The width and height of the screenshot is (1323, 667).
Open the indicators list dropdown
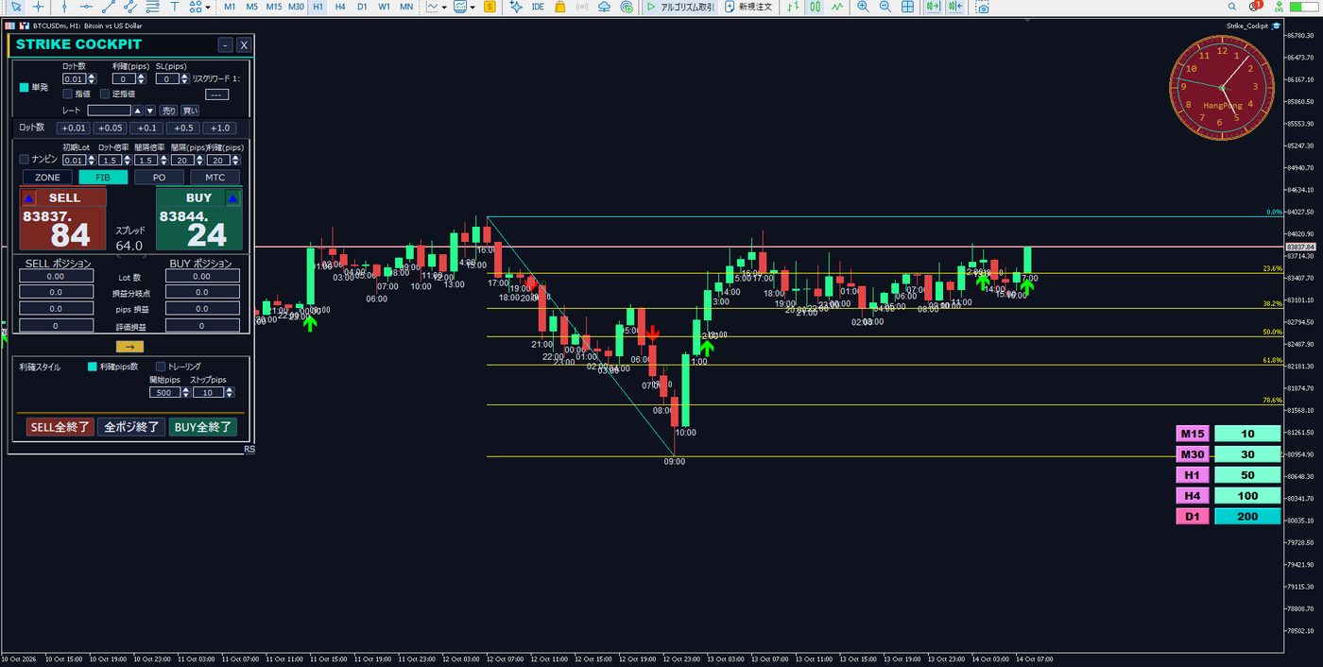click(x=445, y=7)
